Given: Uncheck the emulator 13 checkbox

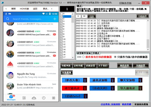Looking at the screenshot, I should (62, 47).
